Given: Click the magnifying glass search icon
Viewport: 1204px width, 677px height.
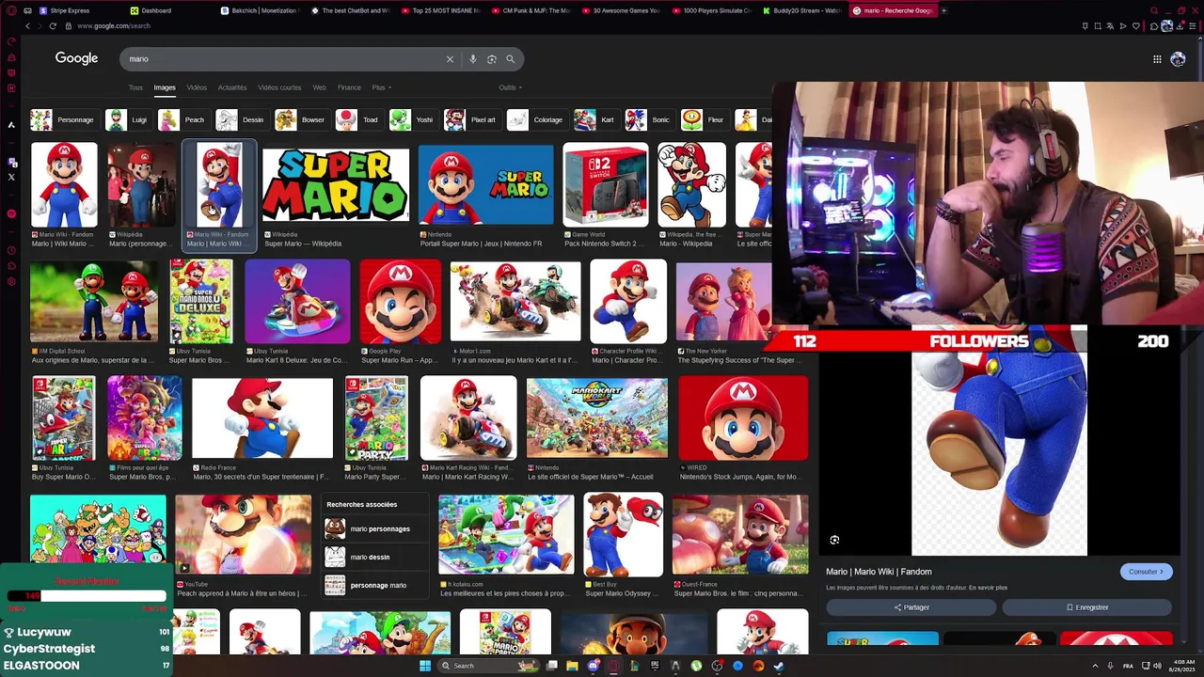Looking at the screenshot, I should pyautogui.click(x=510, y=59).
